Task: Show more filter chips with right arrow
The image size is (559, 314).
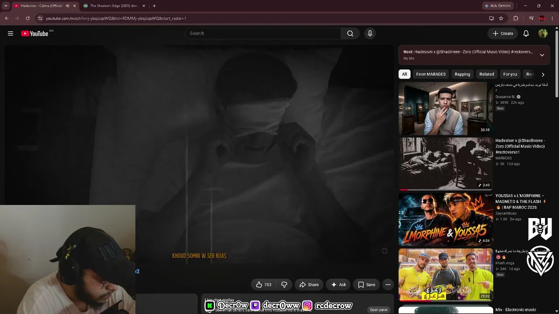Action: (x=543, y=75)
